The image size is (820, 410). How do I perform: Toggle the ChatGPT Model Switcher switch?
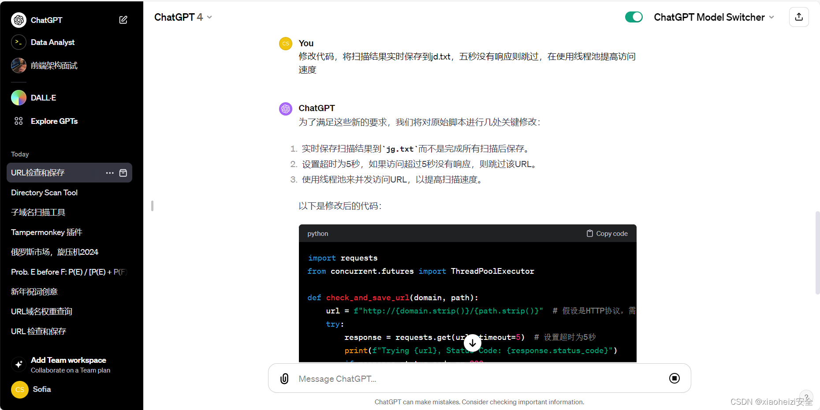pyautogui.click(x=634, y=17)
